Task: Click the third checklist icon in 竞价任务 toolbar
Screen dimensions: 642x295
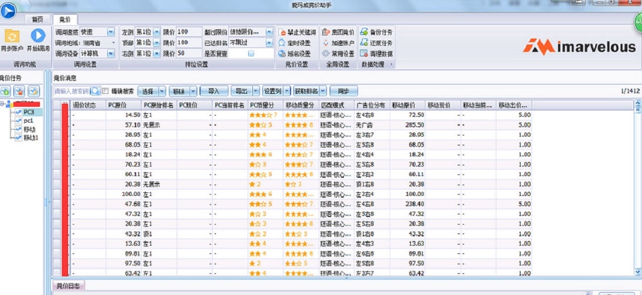Action: click(33, 91)
